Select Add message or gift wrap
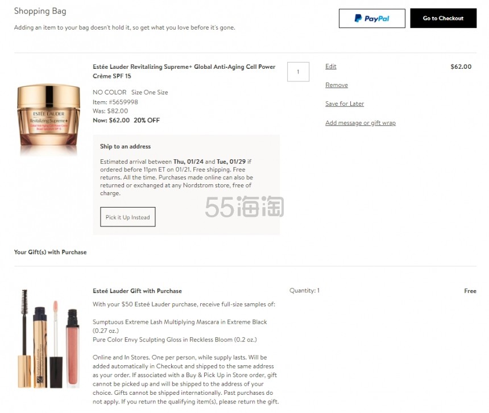This screenshot has width=489, height=413. [360, 123]
